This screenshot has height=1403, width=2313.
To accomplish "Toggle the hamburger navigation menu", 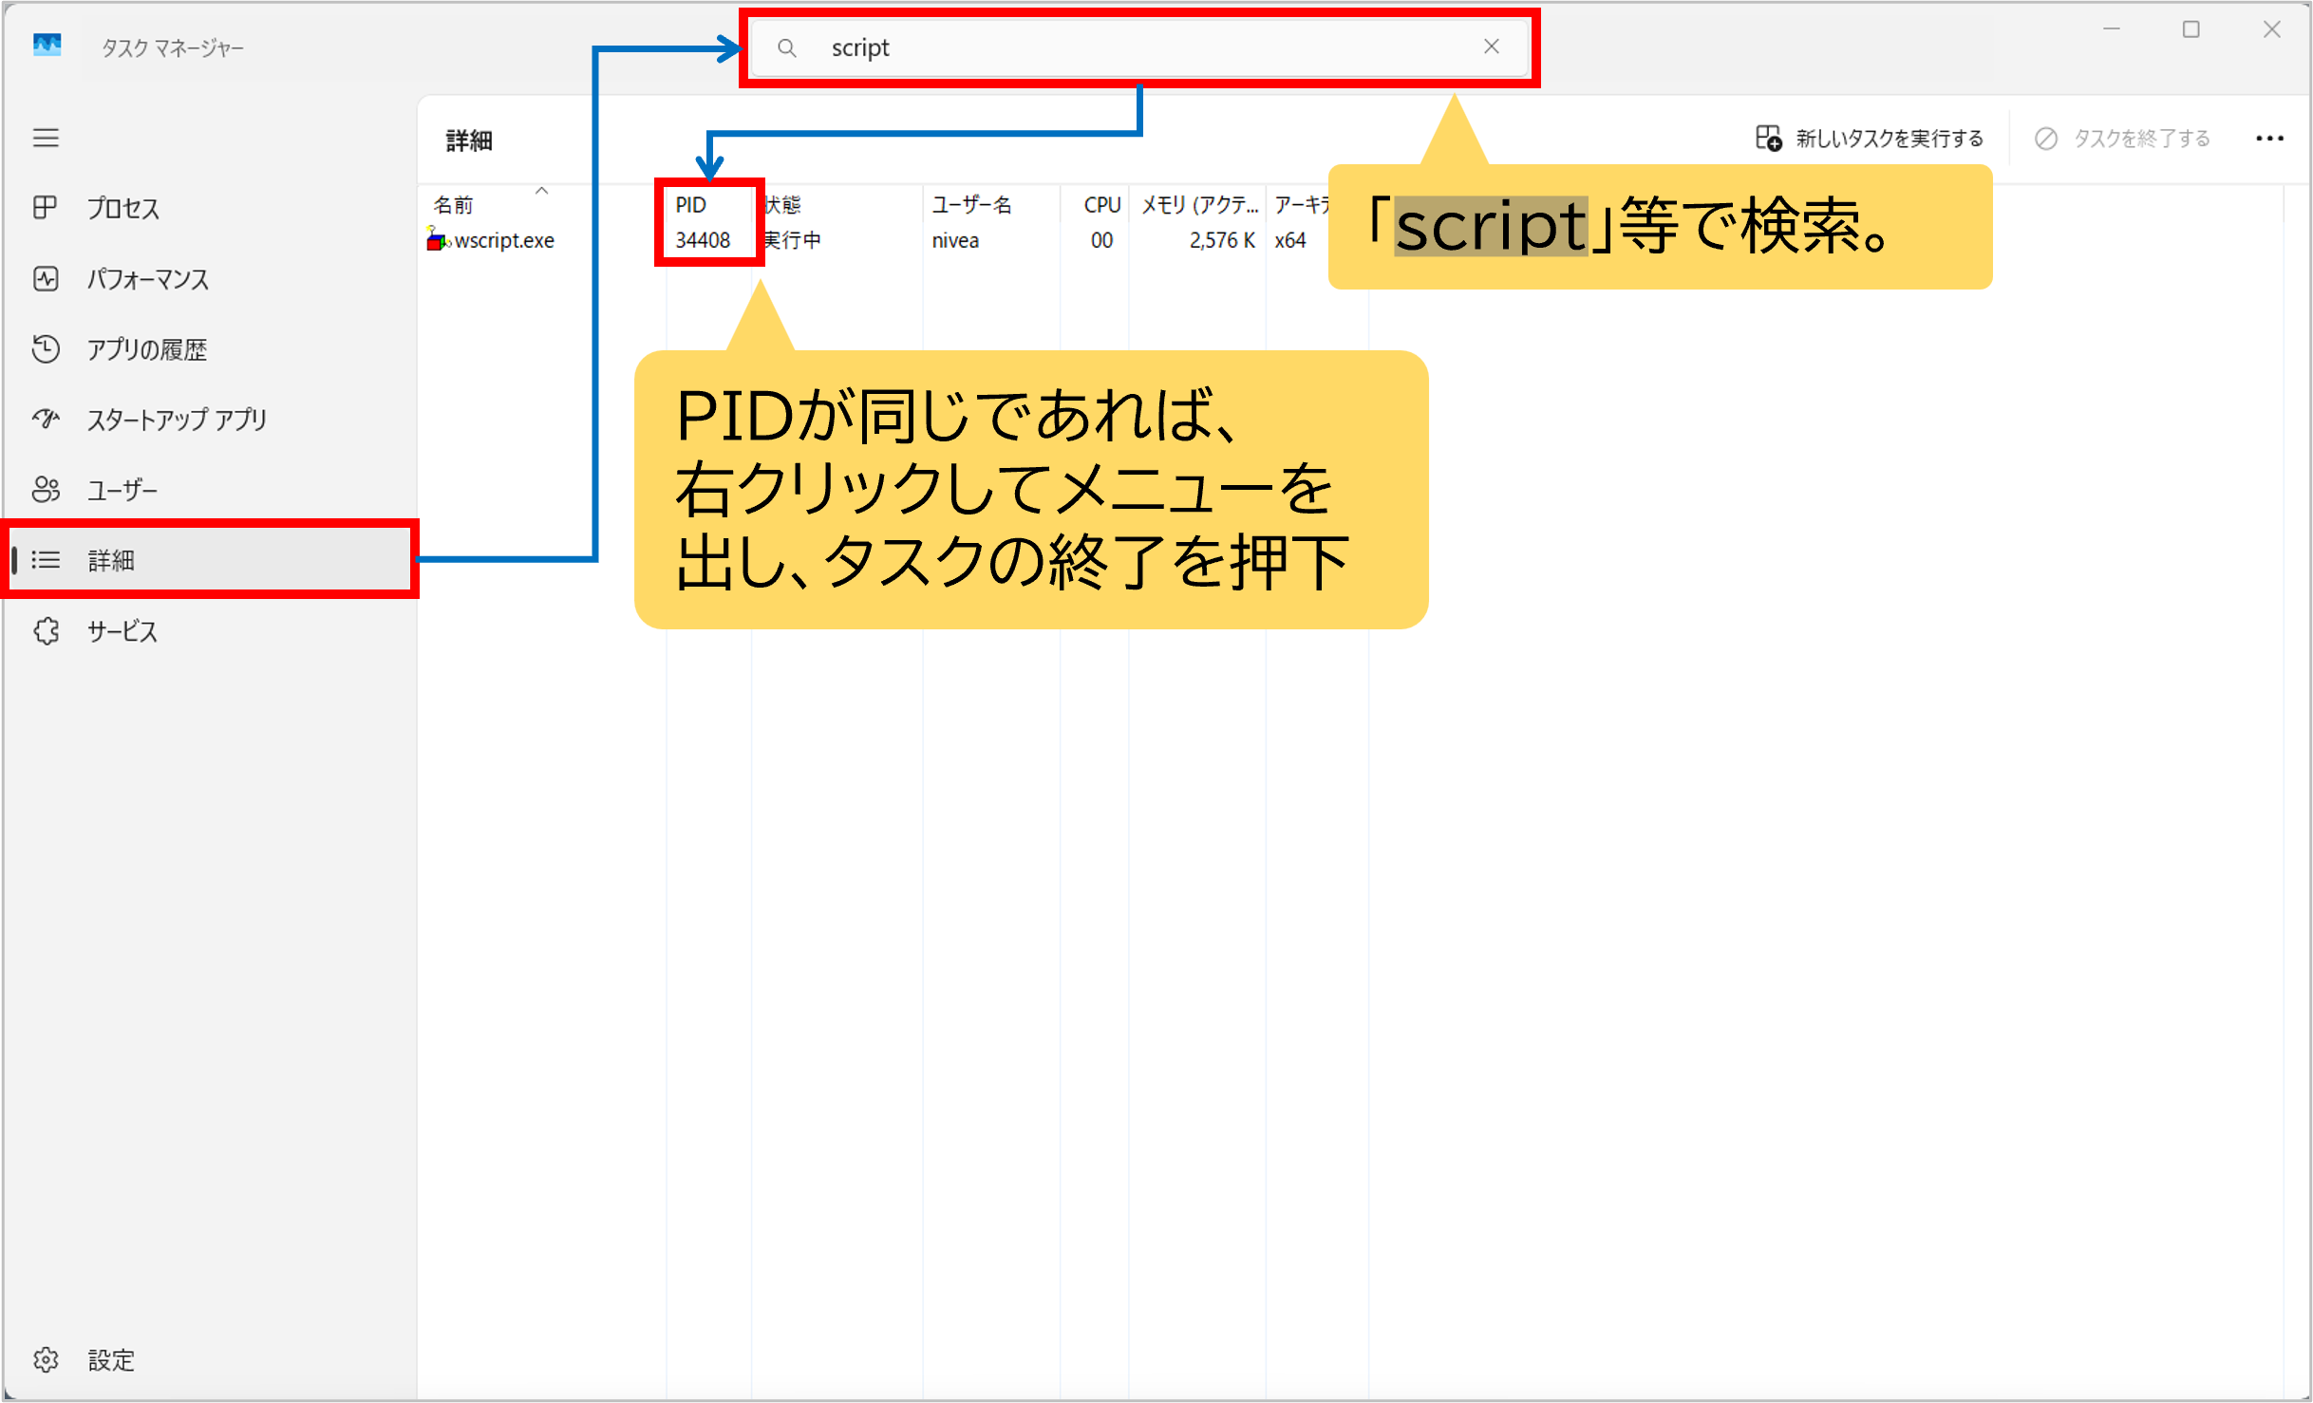I will click(46, 138).
